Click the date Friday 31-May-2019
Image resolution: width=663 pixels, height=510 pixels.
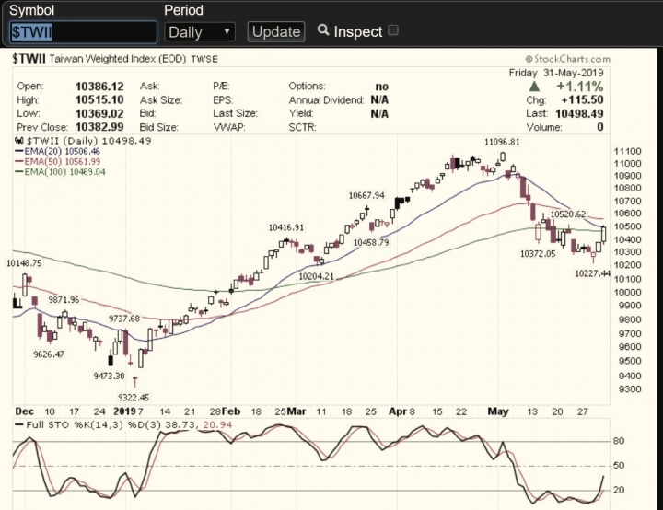tap(556, 73)
